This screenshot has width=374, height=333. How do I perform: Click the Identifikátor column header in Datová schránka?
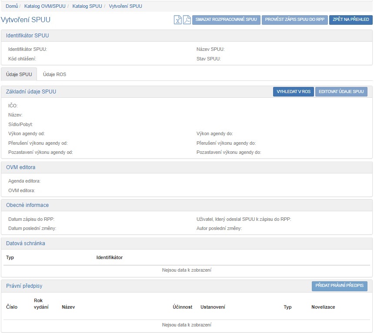[x=109, y=257]
